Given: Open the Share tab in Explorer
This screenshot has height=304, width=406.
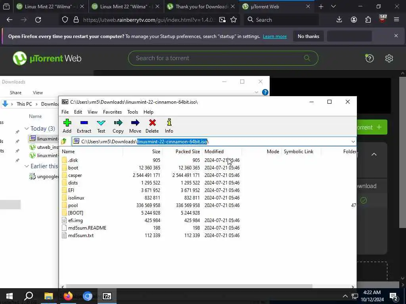Looking at the screenshot, I should 15,93.
